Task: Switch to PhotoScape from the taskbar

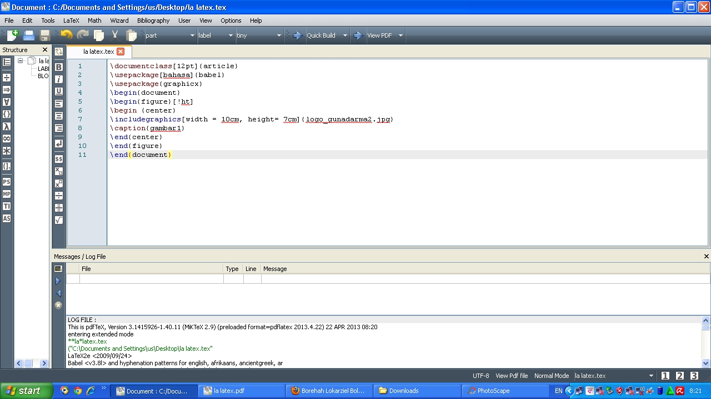Action: pyautogui.click(x=505, y=391)
